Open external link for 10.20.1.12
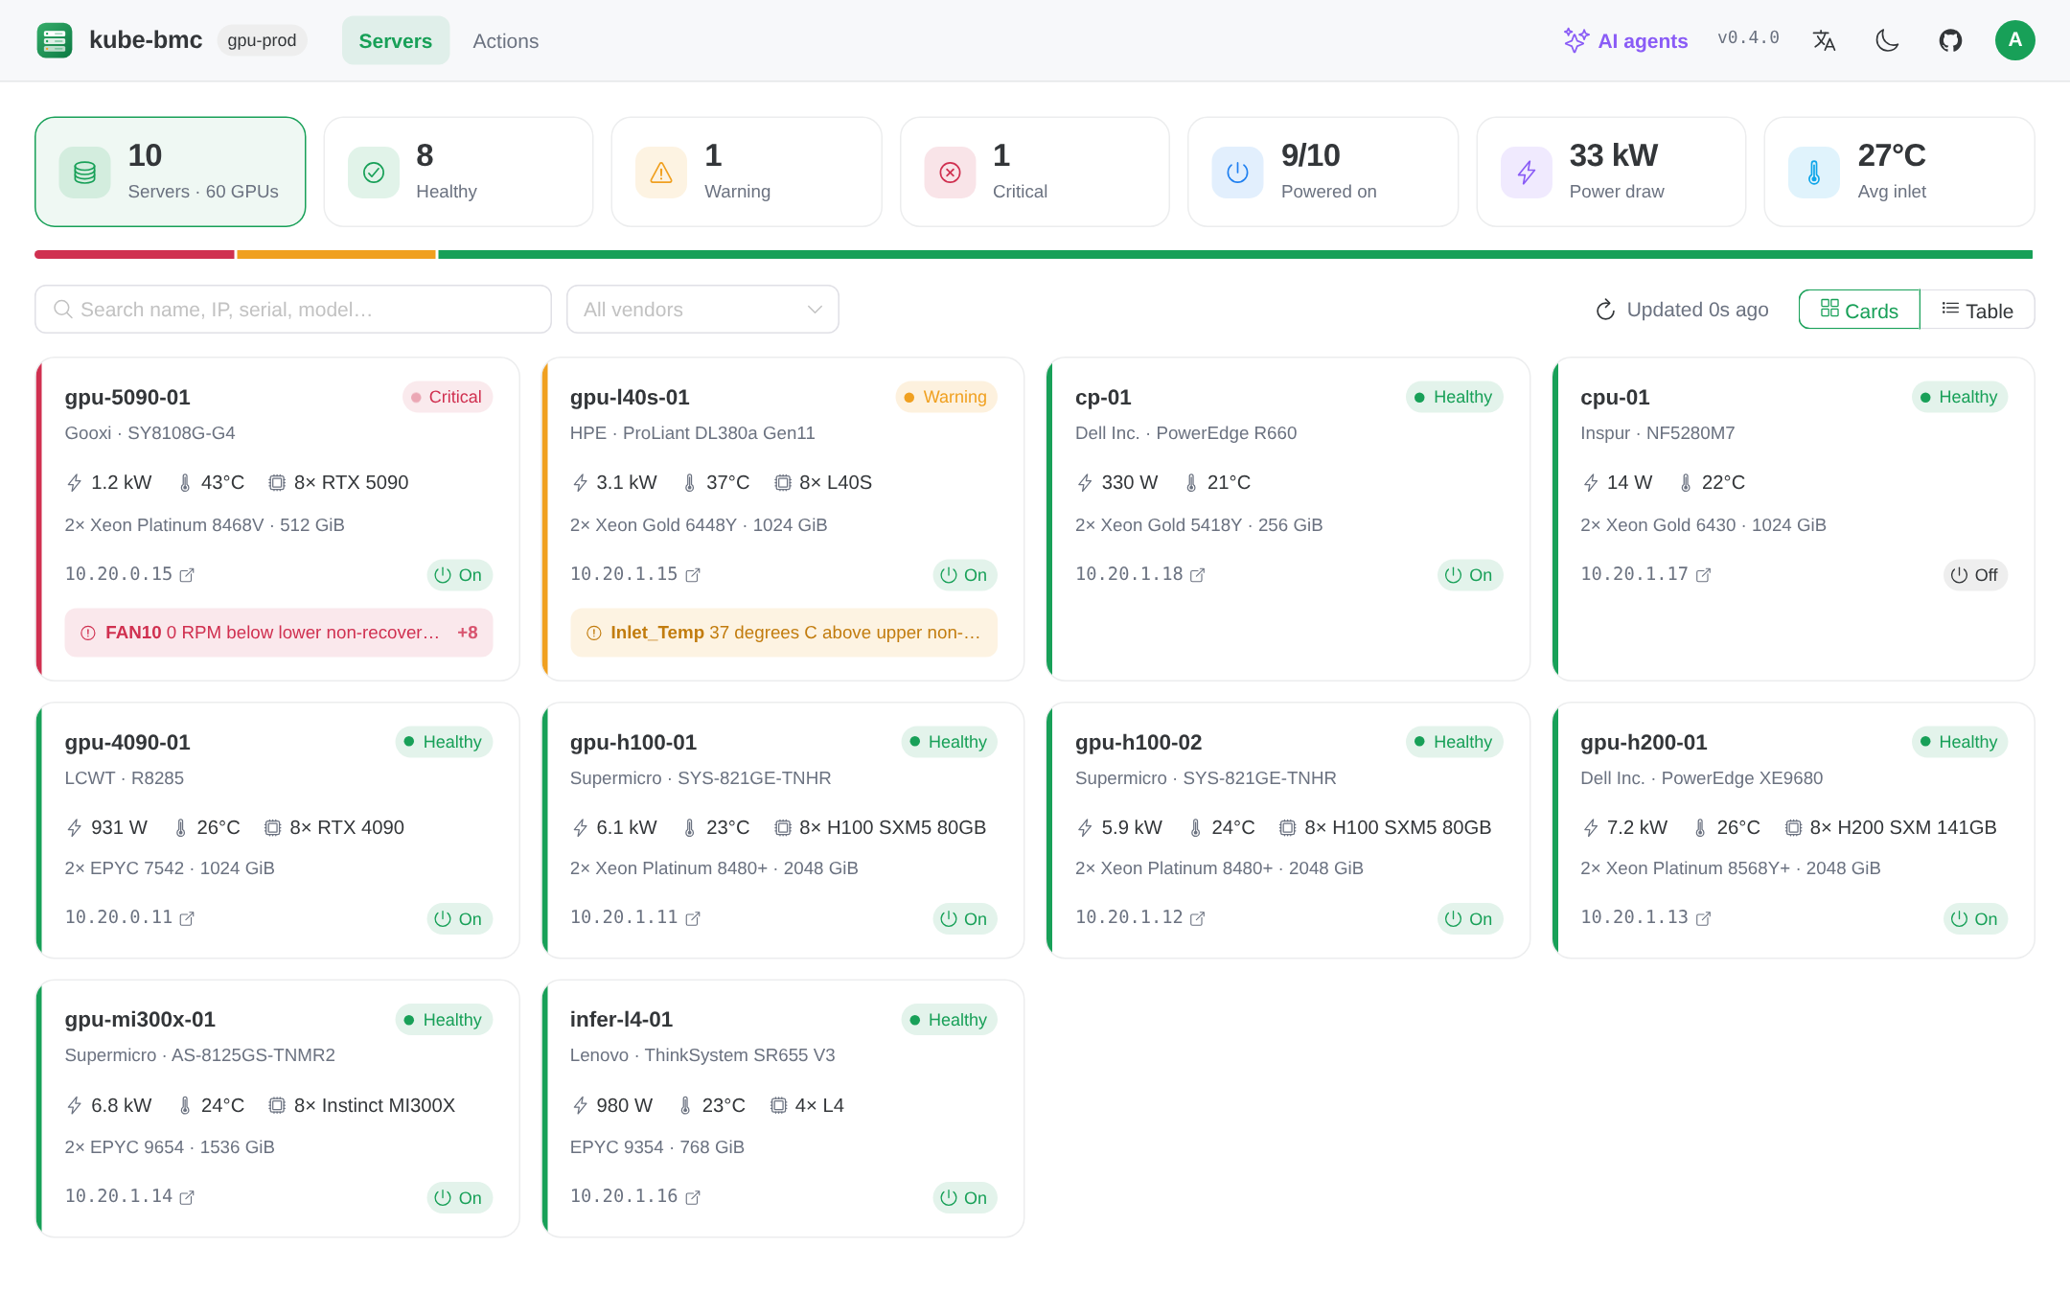 [x=1198, y=918]
